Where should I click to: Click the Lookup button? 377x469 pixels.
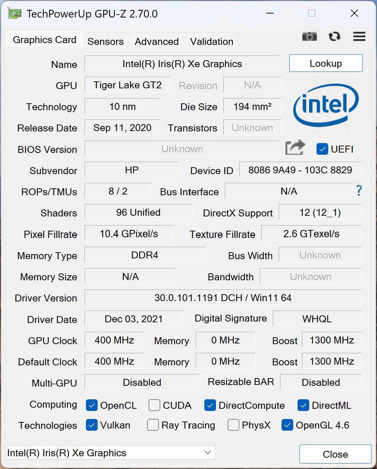pos(326,63)
